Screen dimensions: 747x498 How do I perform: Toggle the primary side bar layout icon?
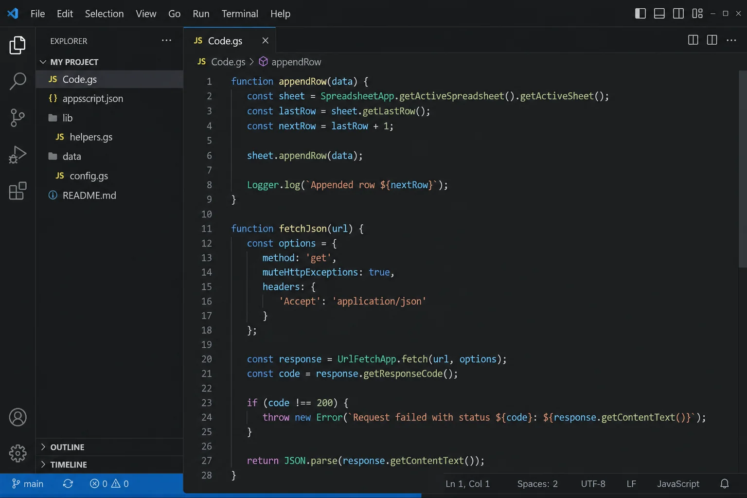tap(640, 14)
